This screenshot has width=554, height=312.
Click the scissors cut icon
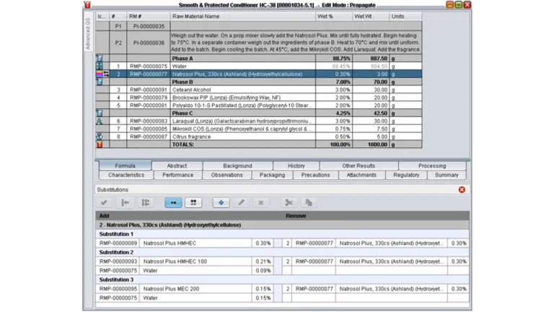pyautogui.click(x=289, y=203)
